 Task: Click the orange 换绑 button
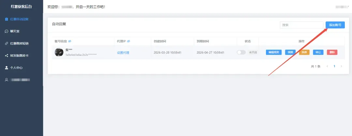click(x=304, y=52)
